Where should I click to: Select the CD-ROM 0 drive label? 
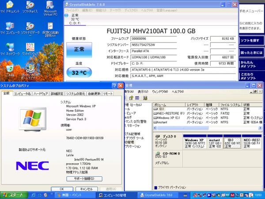point(168,158)
